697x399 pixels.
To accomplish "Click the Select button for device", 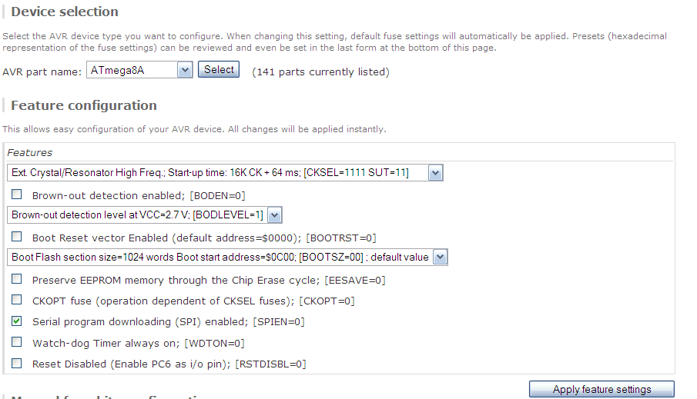I will [219, 70].
